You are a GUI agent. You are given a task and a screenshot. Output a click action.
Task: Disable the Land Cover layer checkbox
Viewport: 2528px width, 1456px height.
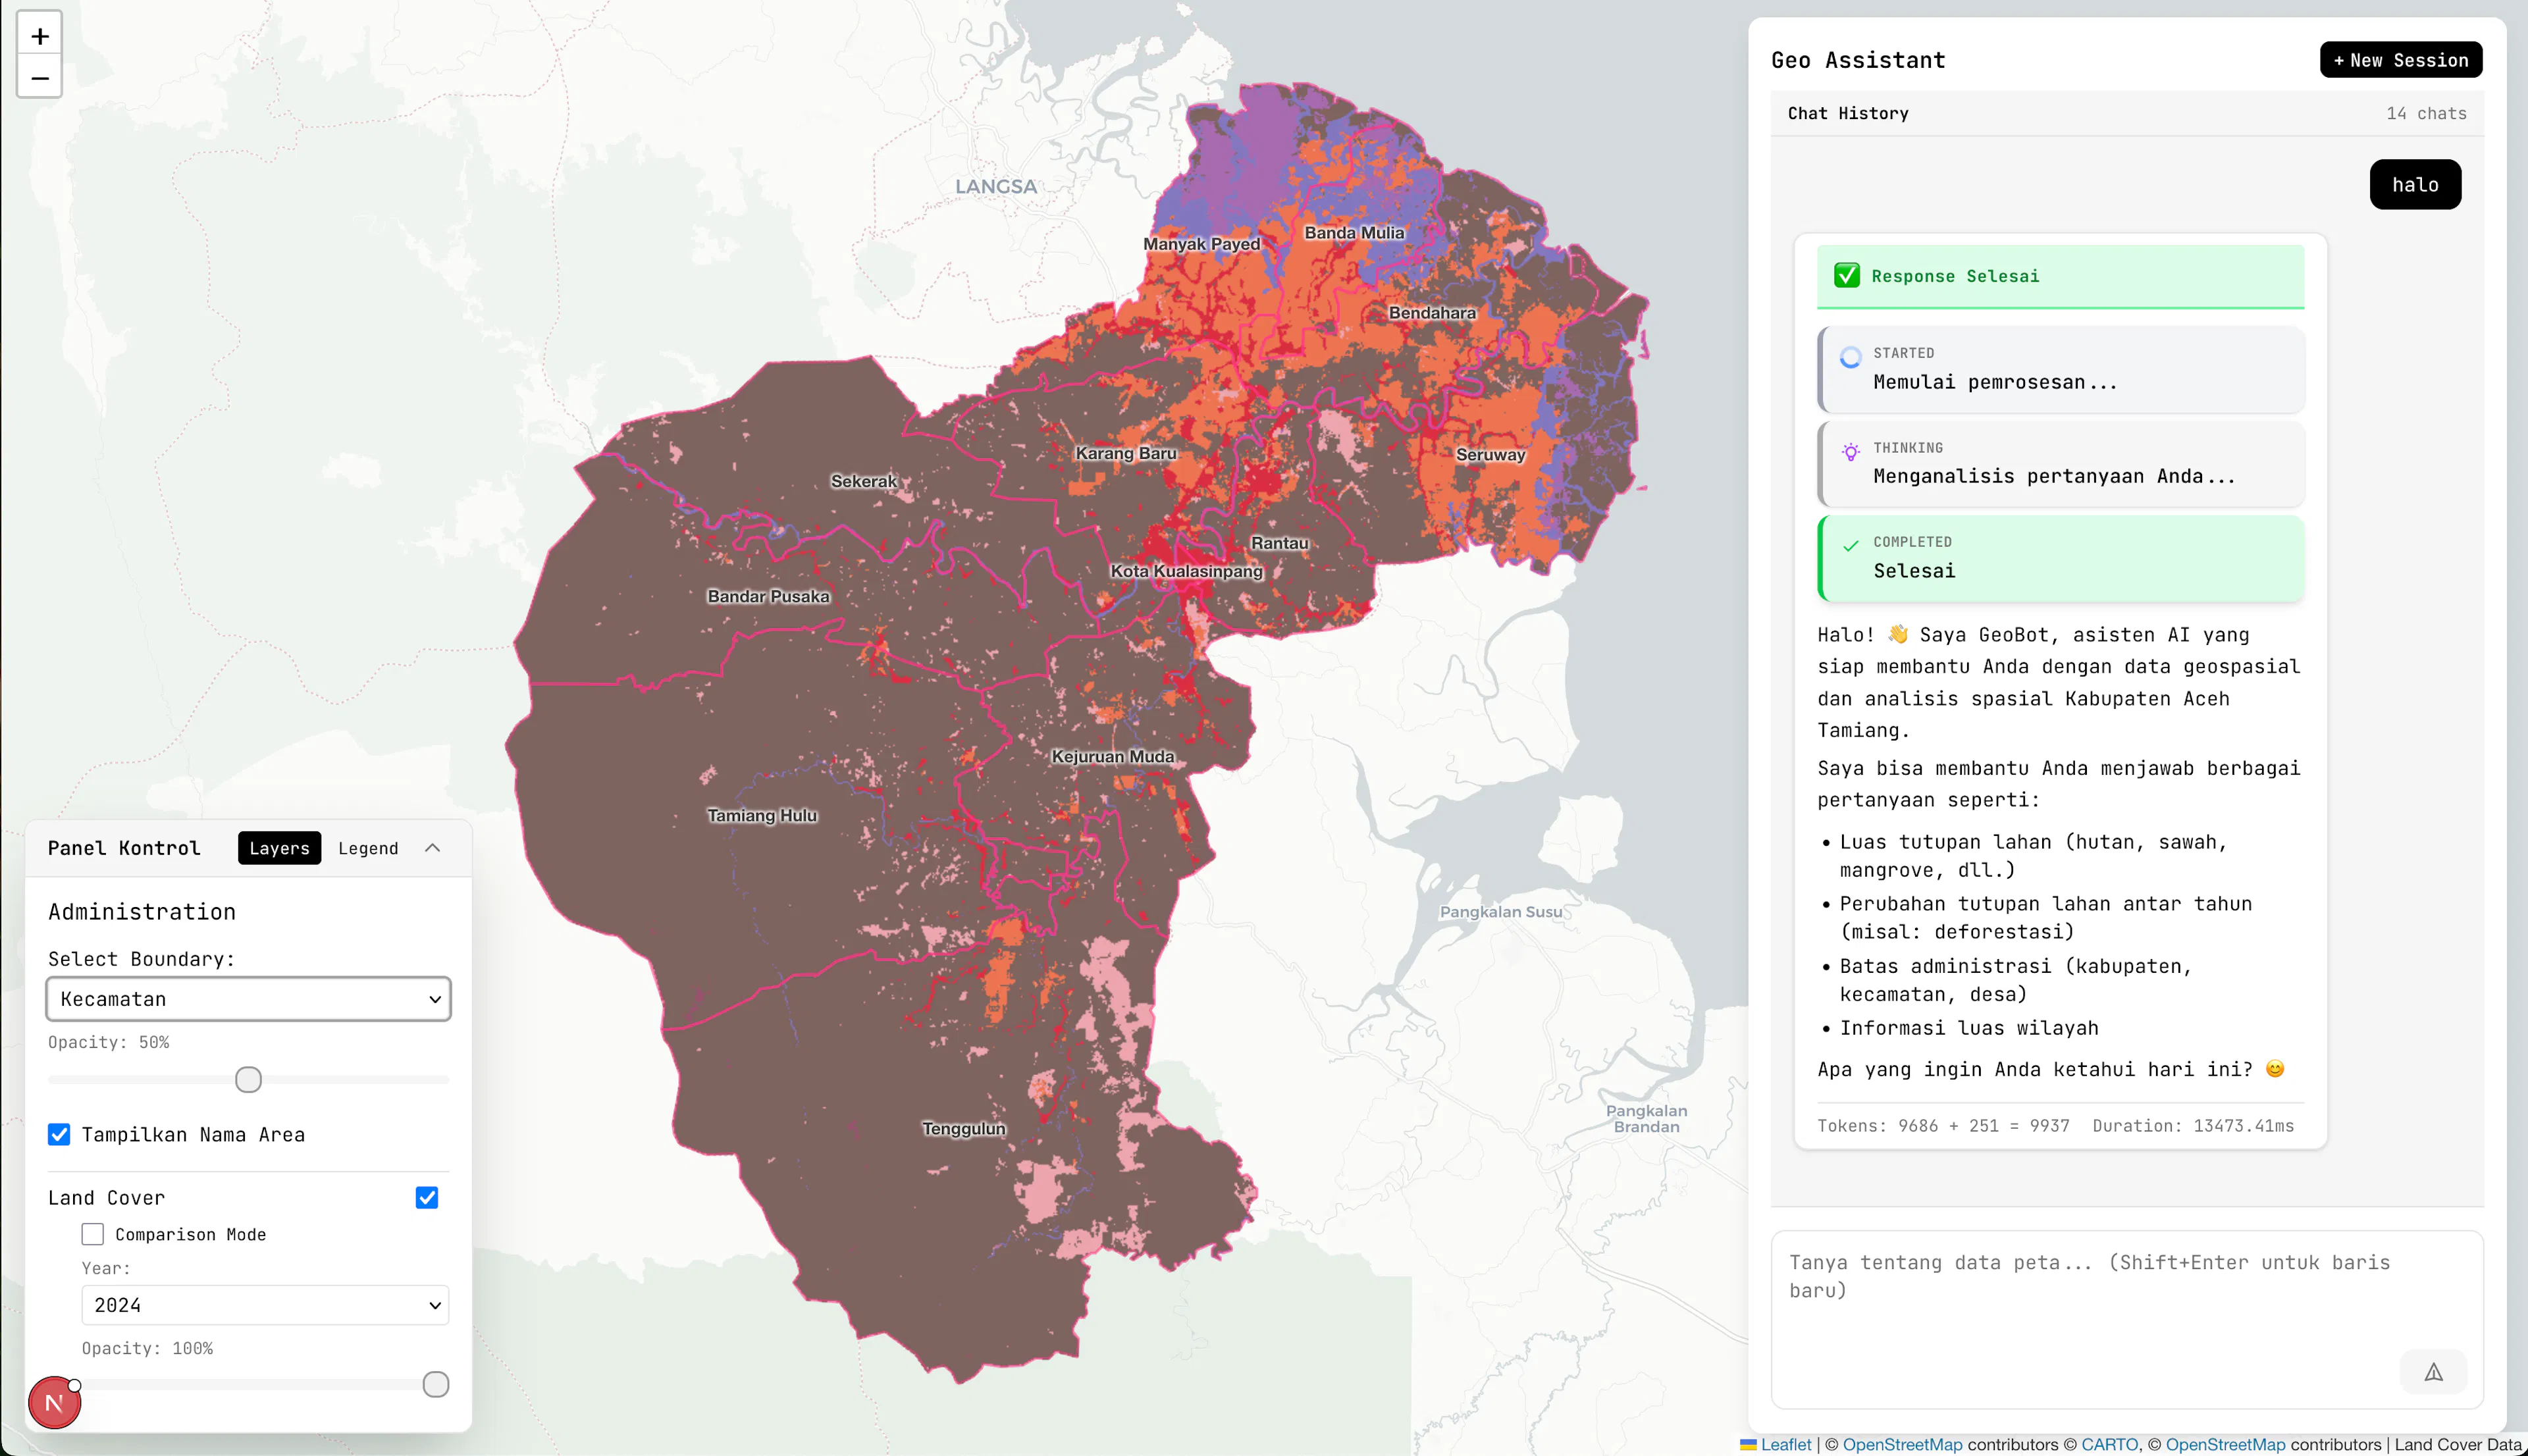[x=427, y=1197]
